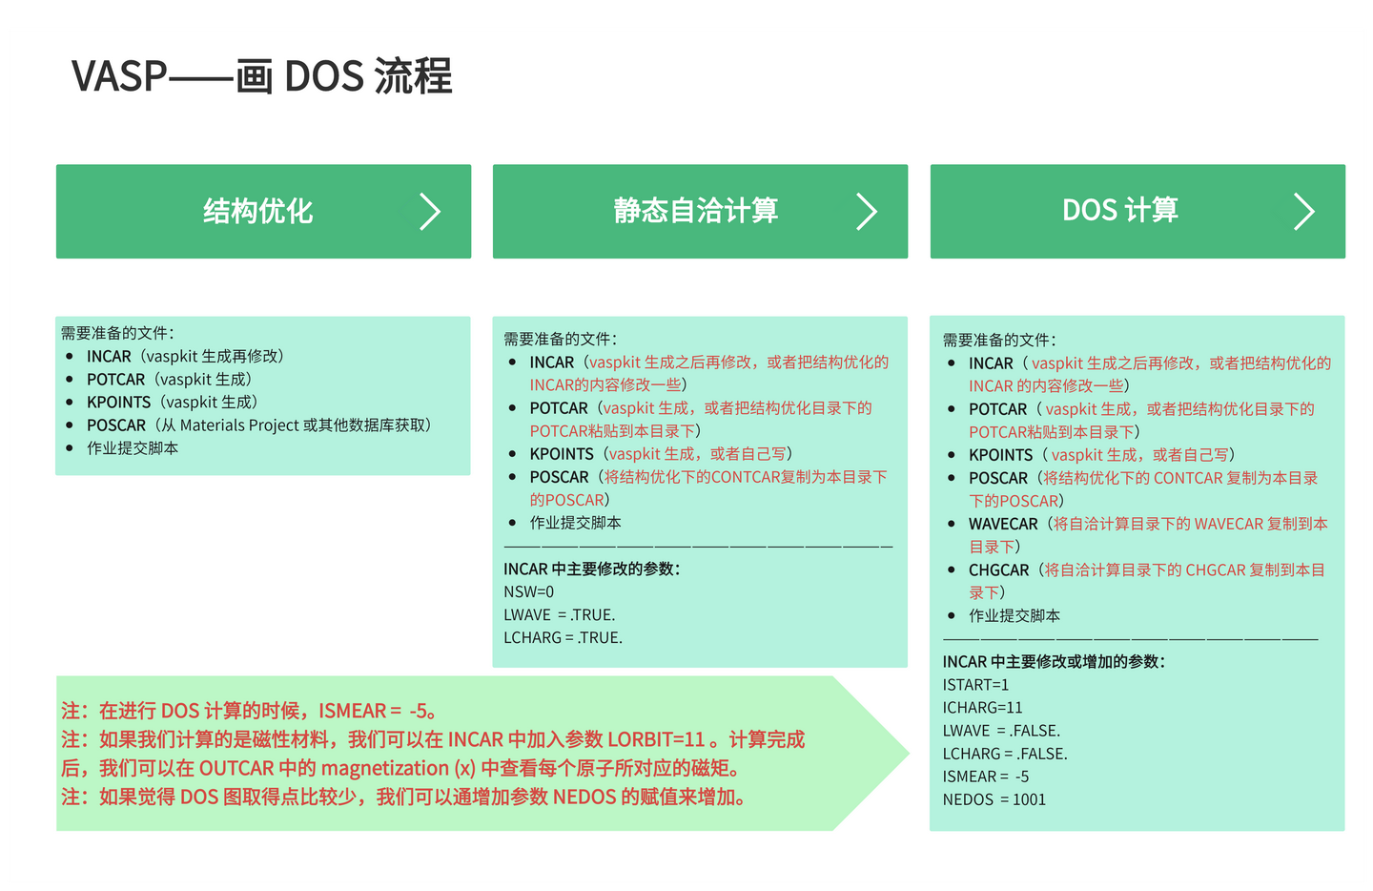The width and height of the screenshot is (1373, 891).
Task: Click the NEDOS = 1001 value line
Action: coord(994,799)
